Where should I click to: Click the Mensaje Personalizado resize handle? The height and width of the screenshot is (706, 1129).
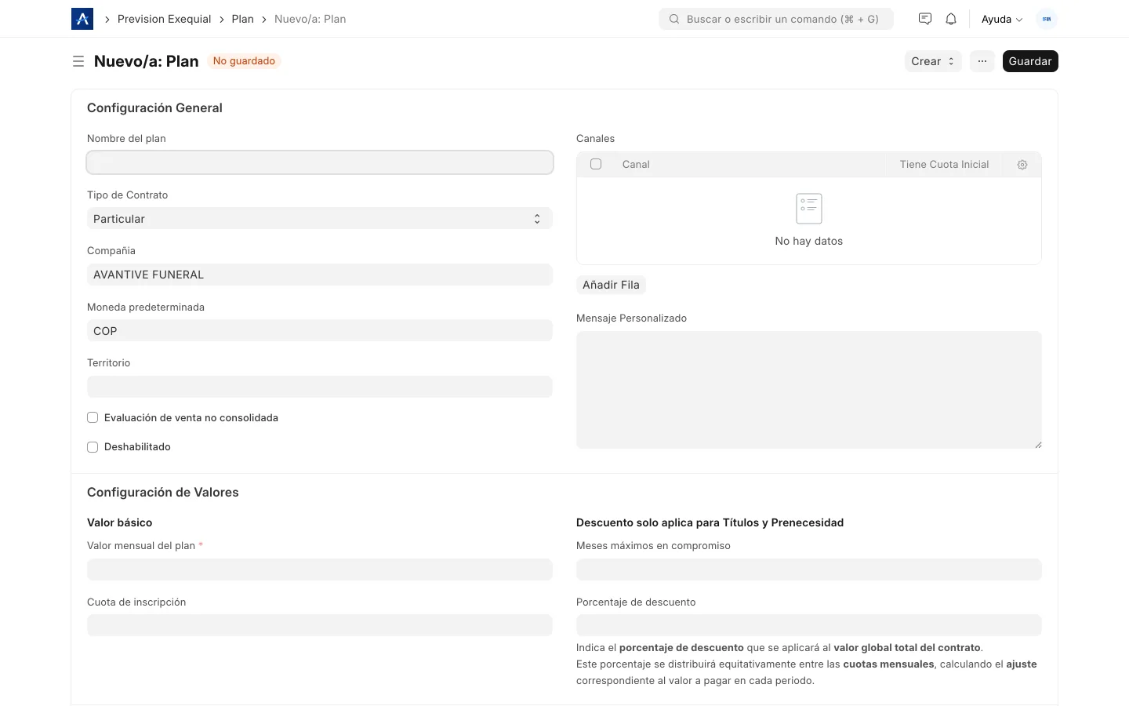click(x=1038, y=445)
